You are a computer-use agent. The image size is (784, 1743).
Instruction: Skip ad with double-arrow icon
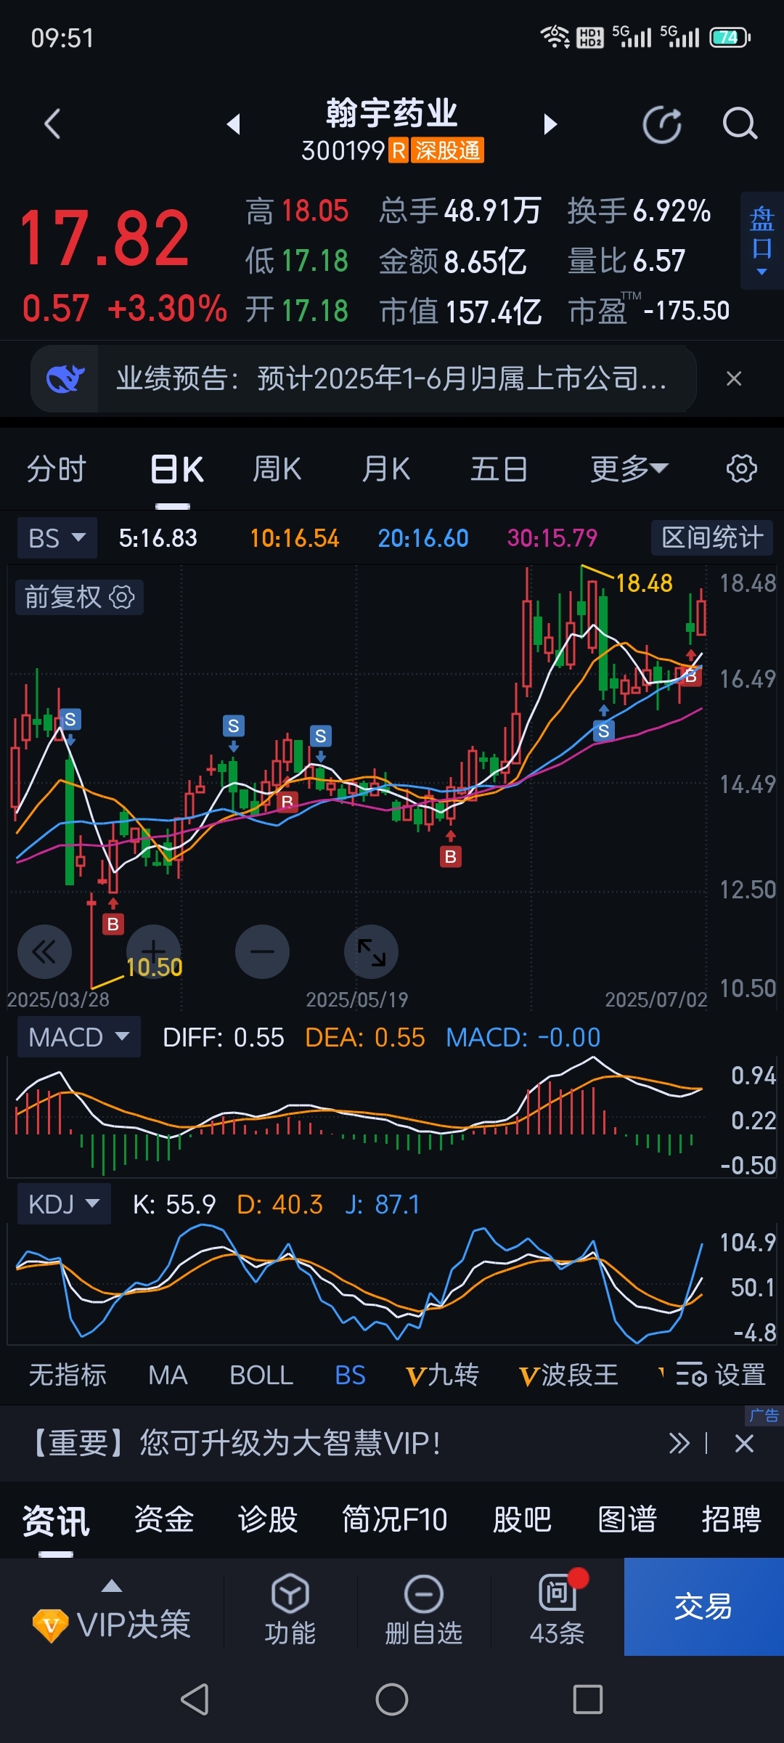[679, 1443]
